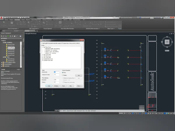
Task: Click the Icon Menu ribbon button
Action: 4,24
